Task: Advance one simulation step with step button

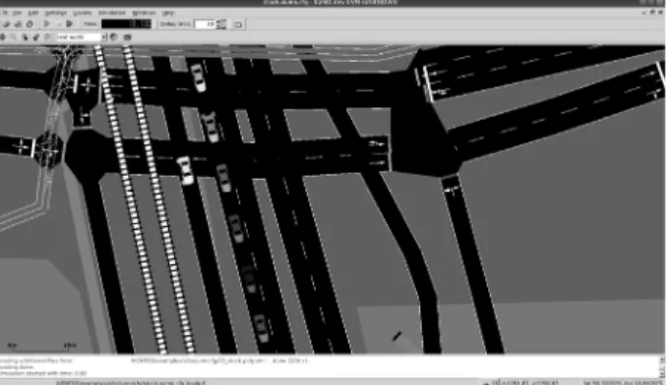Action: click(x=70, y=25)
